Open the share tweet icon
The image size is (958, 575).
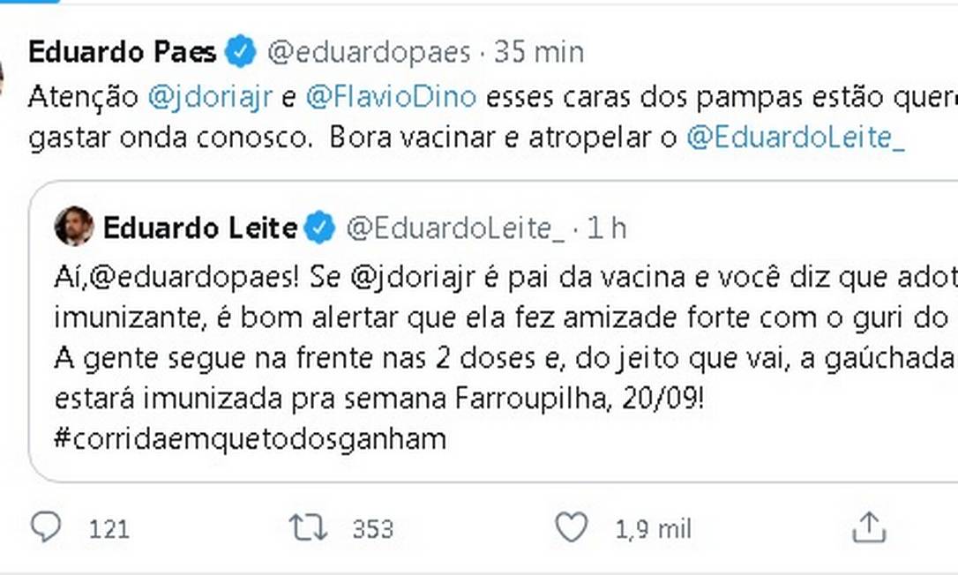[869, 527]
